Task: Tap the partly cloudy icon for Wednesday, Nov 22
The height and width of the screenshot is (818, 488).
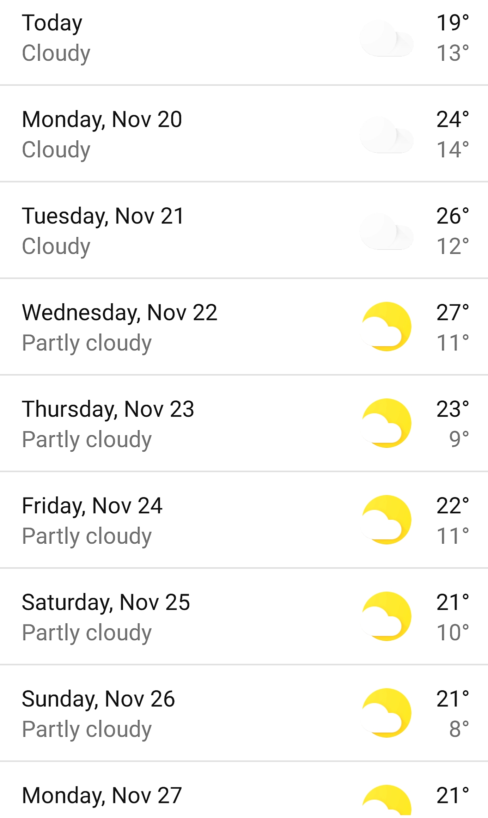Action: pyautogui.click(x=387, y=326)
